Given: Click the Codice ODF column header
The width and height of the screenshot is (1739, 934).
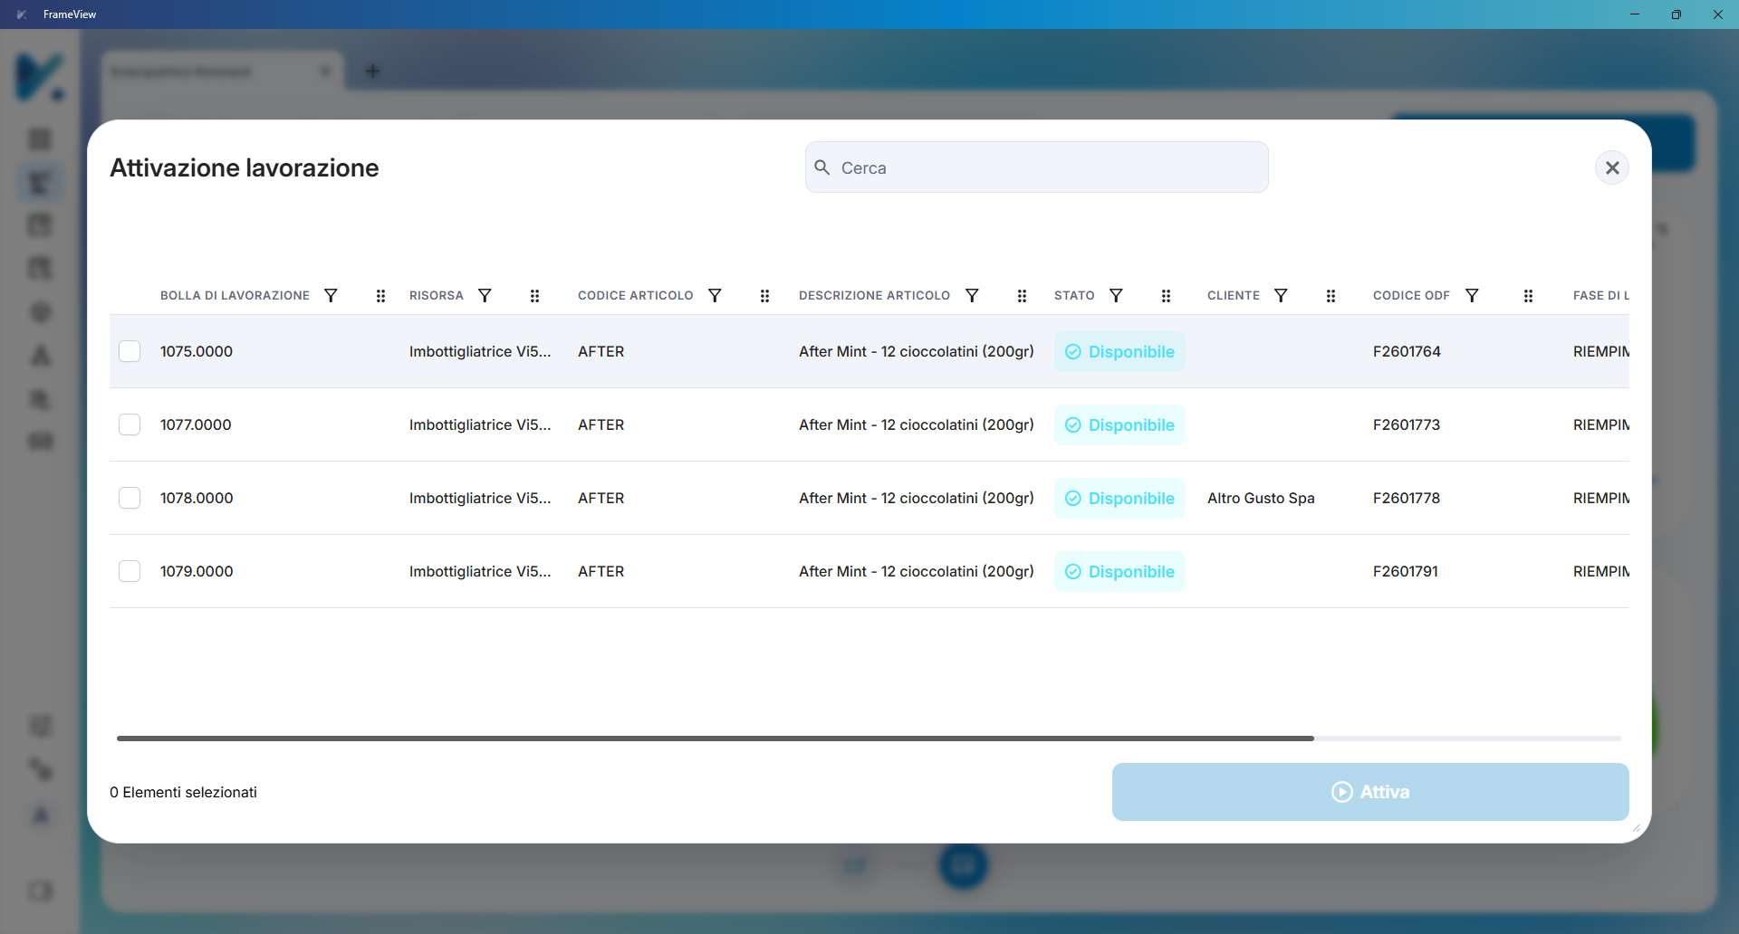Looking at the screenshot, I should click(x=1411, y=296).
